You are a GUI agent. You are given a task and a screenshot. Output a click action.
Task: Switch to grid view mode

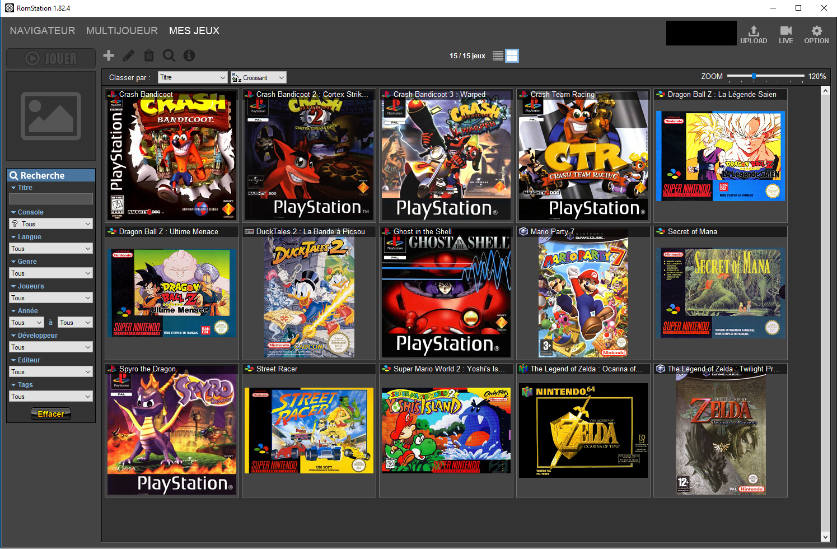click(512, 55)
